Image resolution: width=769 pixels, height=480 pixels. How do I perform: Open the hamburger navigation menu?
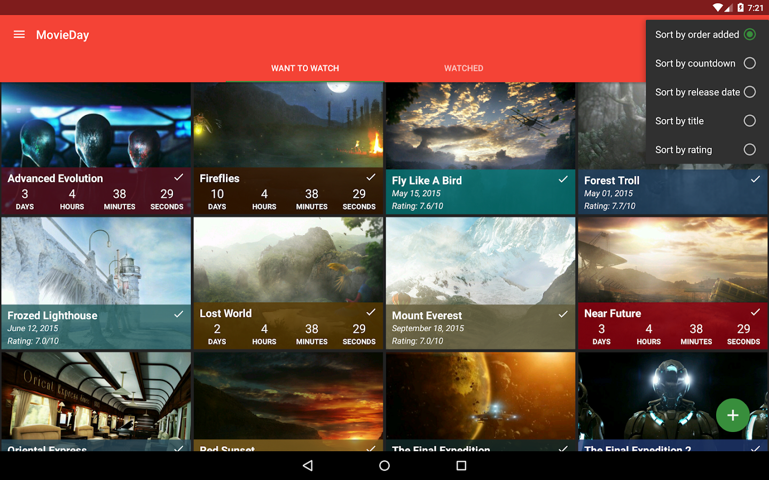(x=19, y=35)
